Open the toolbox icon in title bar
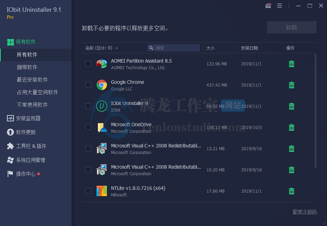 (268, 6)
